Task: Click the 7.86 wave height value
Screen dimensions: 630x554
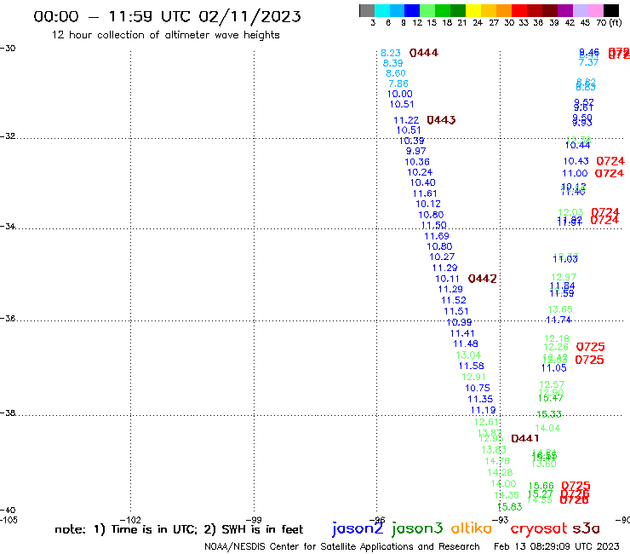Action: (398, 84)
